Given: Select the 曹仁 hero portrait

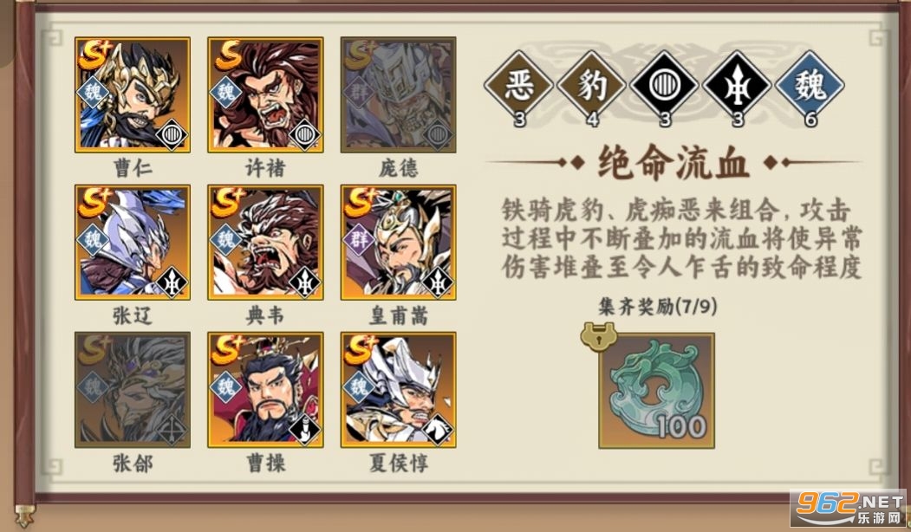Looking at the screenshot, I should [x=133, y=94].
